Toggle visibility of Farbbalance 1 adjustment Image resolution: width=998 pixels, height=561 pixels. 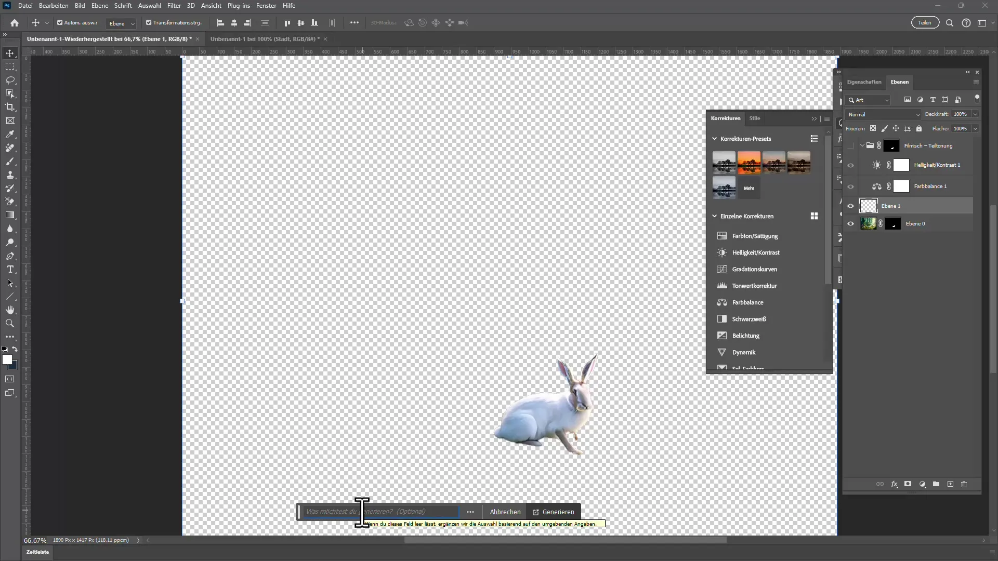click(x=850, y=186)
